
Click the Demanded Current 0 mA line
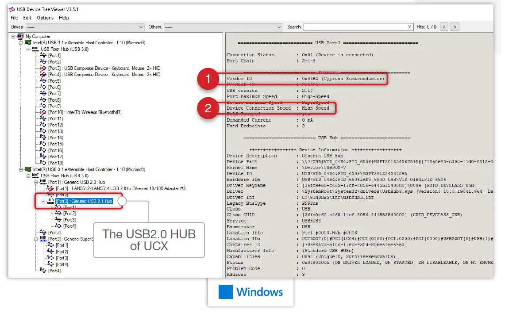tap(270, 120)
